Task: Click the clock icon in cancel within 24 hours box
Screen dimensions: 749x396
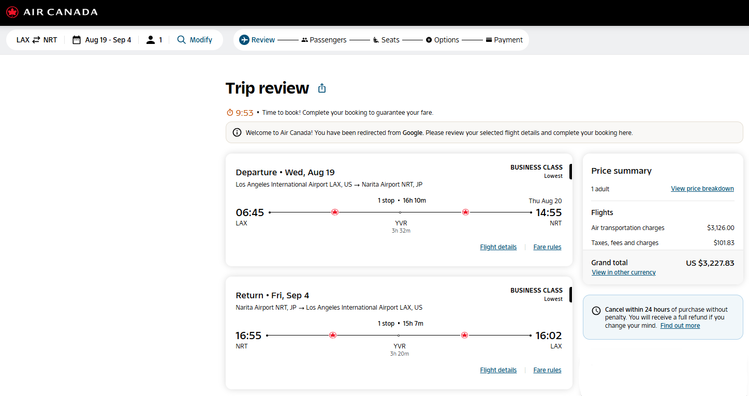Action: (596, 311)
